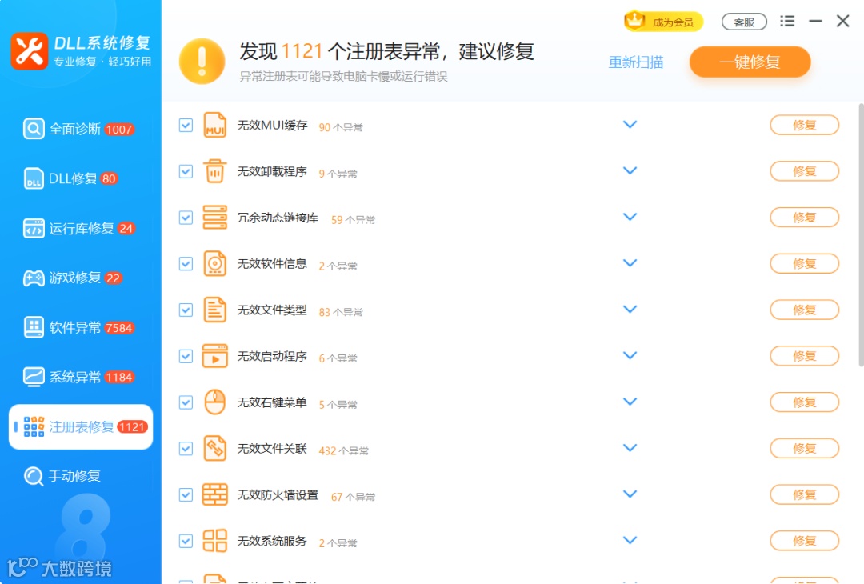Screen dimensions: 864x584
Task: Click the 注册表修复 colored grid icon
Action: [x=34, y=427]
